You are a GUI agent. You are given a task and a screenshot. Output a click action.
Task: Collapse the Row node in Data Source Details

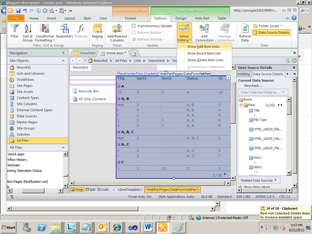coord(241,105)
